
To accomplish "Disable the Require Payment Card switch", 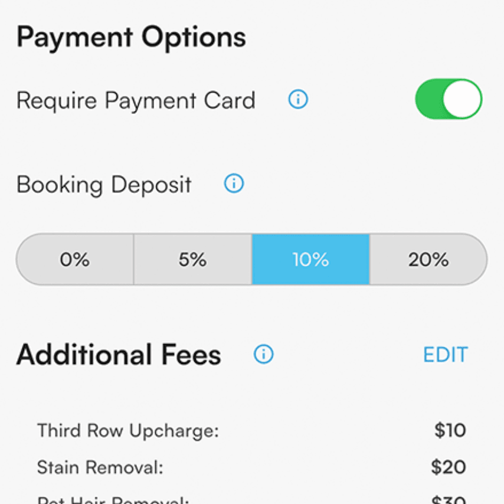I will click(449, 99).
